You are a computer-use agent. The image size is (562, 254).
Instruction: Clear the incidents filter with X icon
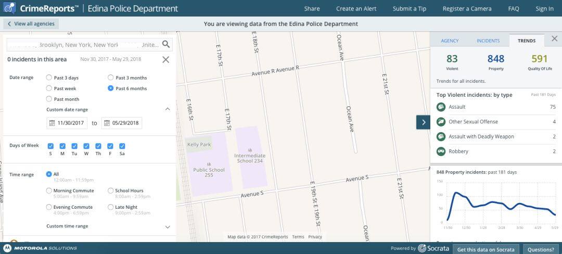pos(165,60)
